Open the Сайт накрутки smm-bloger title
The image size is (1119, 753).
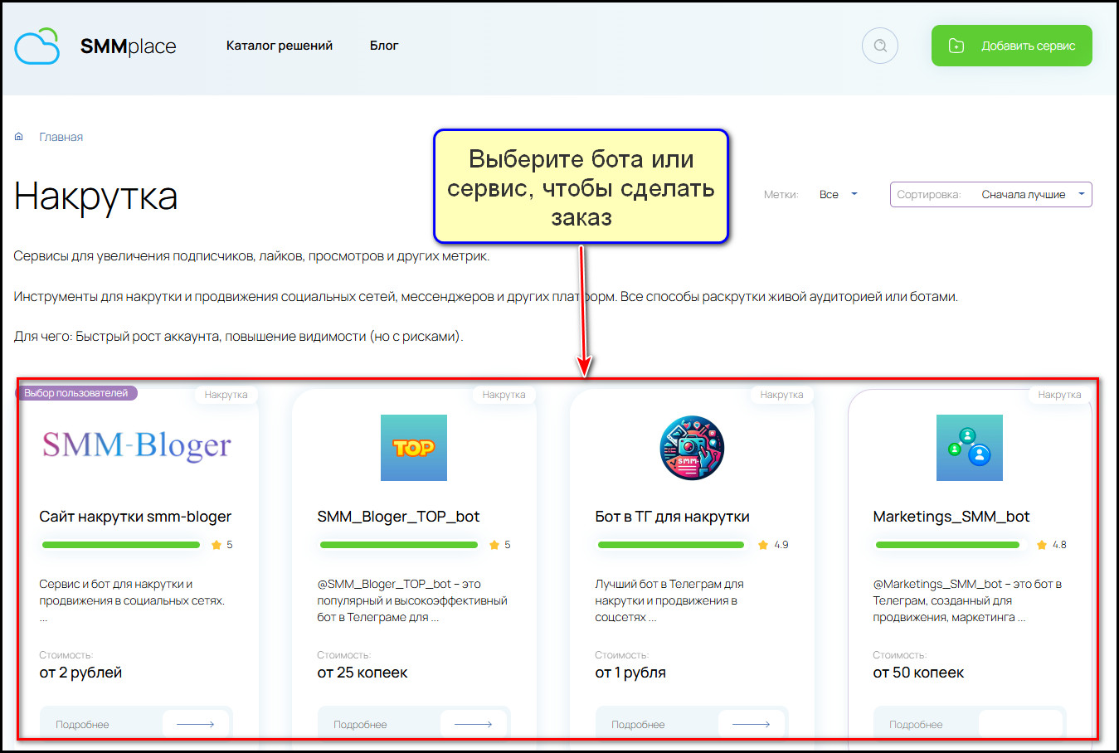tap(135, 517)
